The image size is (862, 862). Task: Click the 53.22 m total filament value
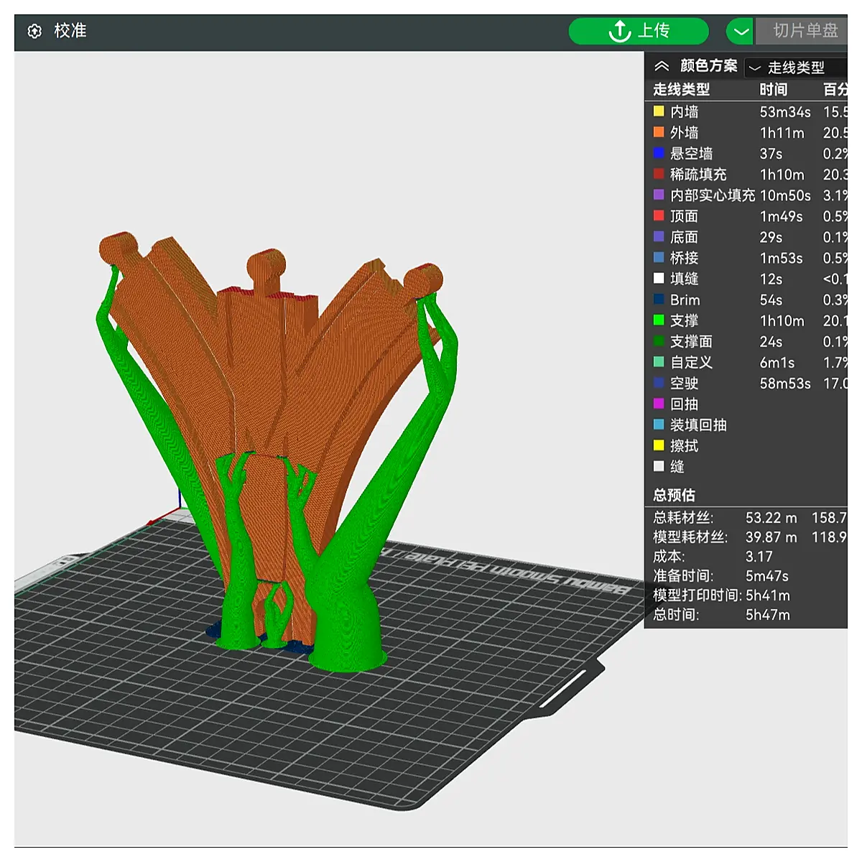coord(771,518)
